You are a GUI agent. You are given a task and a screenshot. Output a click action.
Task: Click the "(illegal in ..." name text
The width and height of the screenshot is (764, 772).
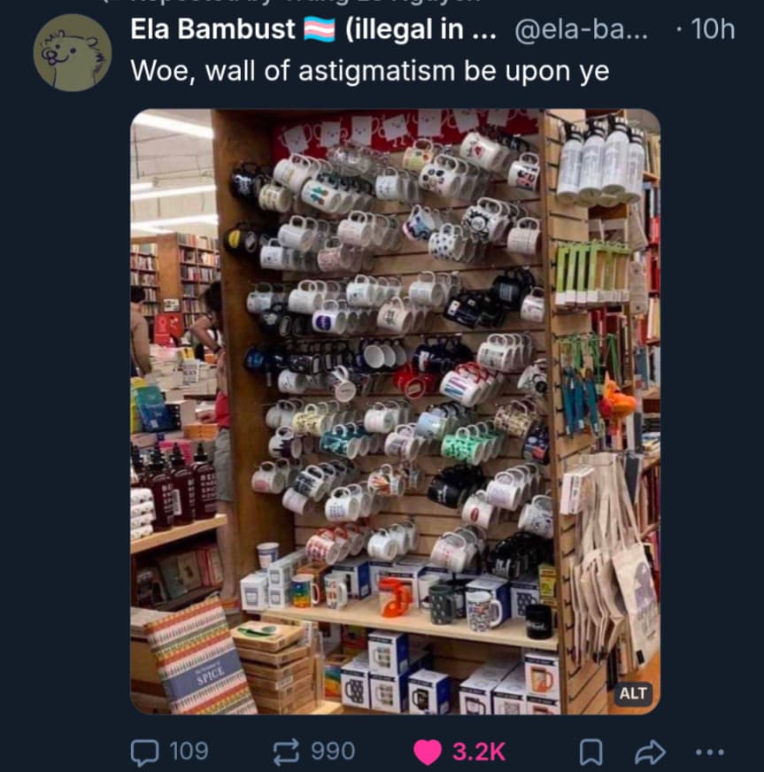pos(421,29)
